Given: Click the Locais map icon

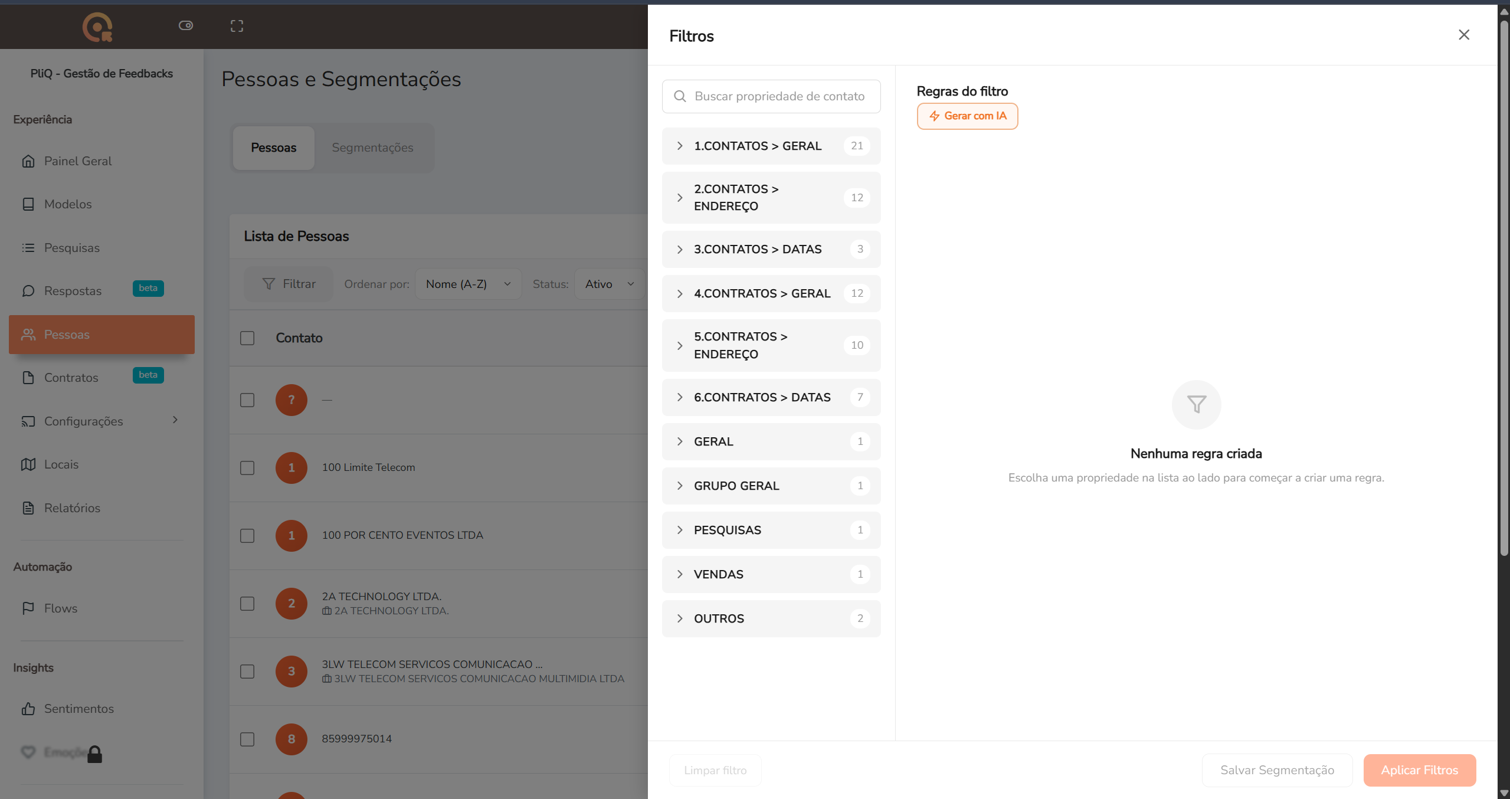Looking at the screenshot, I should pyautogui.click(x=28, y=464).
